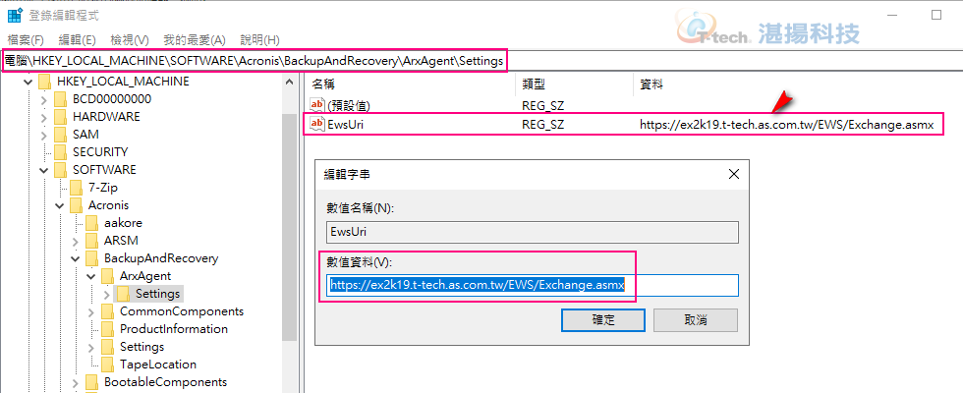Select the HKEY_LOCAL_MACHINE folder icon
963x393 pixels.
[x=44, y=81]
